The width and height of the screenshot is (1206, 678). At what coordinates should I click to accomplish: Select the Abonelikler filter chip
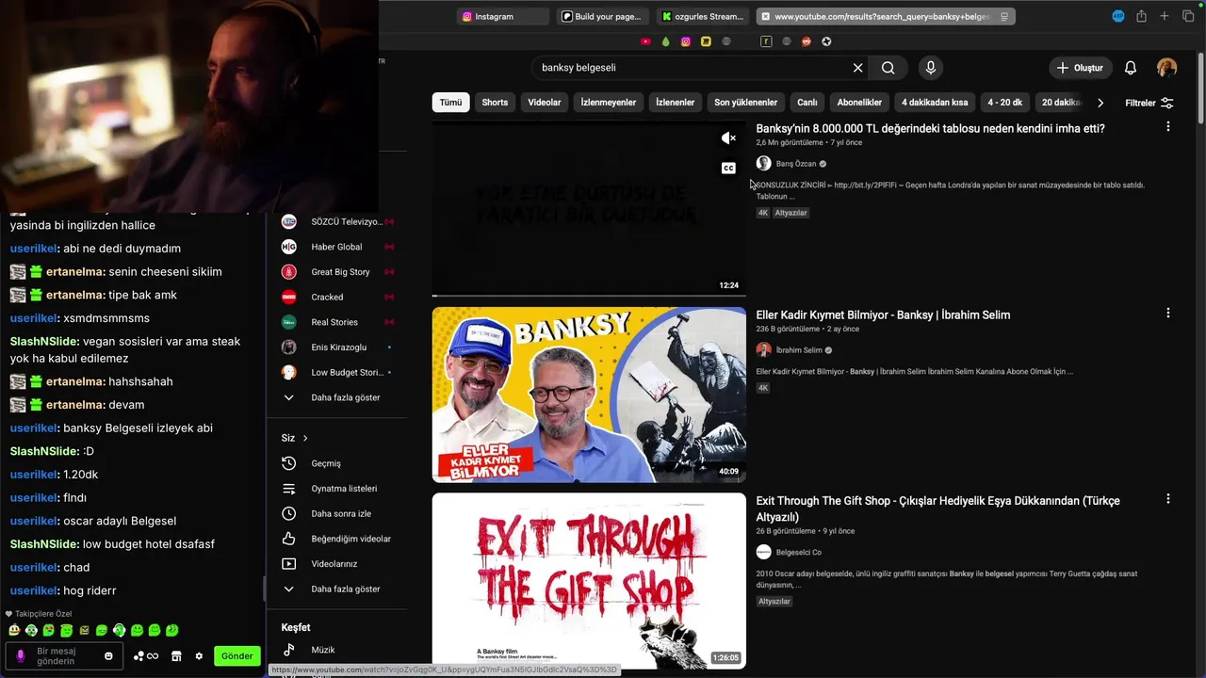859,103
